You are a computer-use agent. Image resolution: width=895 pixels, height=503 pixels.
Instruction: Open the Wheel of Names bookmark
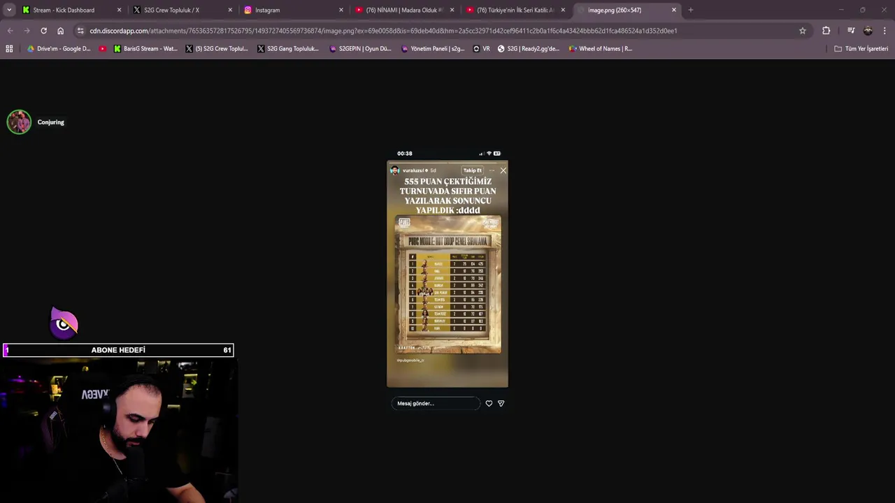[600, 49]
